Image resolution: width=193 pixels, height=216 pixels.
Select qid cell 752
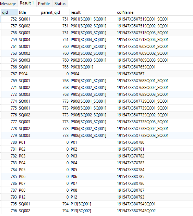10,19
